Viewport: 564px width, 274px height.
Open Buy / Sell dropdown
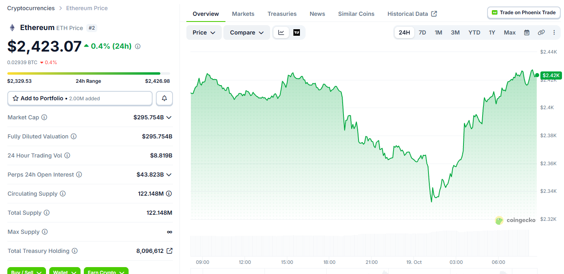tap(26, 271)
